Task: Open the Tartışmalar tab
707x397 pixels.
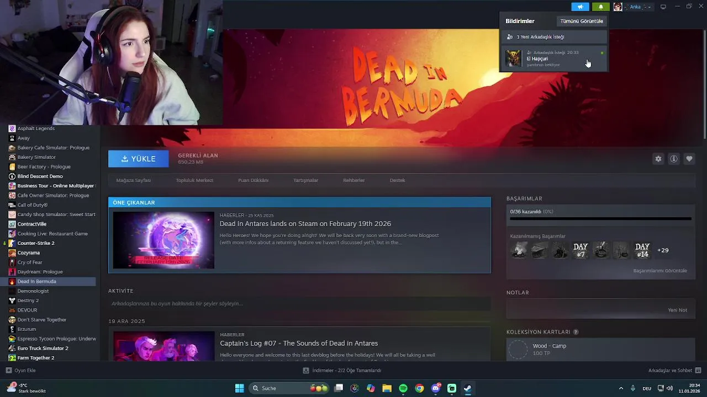Action: (x=305, y=180)
